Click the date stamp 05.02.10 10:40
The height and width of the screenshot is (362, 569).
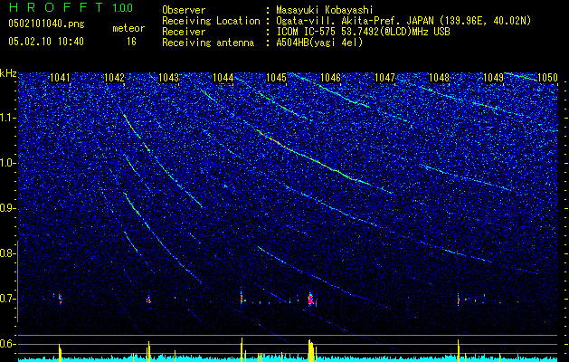click(46, 42)
